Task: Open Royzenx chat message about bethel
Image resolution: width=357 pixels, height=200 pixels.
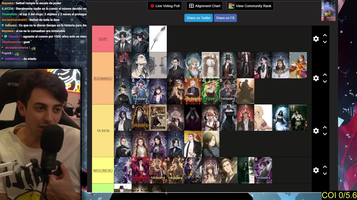Action: (x=32, y=3)
